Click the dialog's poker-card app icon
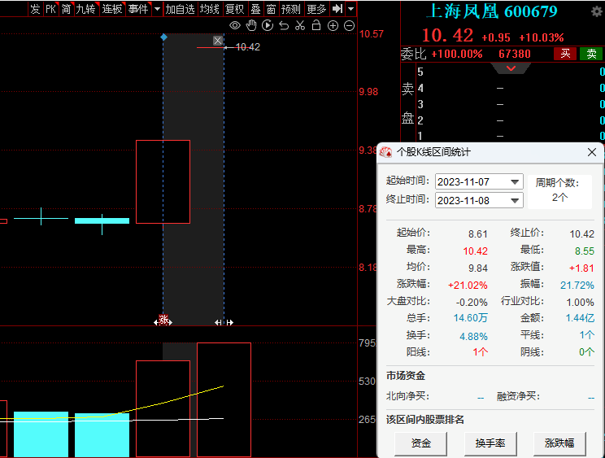605x458 pixels. coord(385,152)
